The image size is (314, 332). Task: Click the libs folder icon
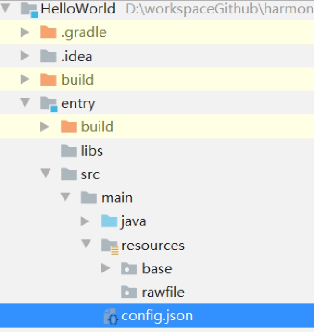pyautogui.click(x=68, y=150)
